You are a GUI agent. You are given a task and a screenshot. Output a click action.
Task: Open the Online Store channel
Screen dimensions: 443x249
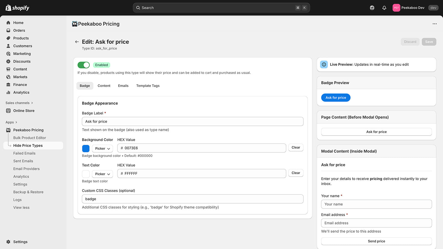click(24, 110)
